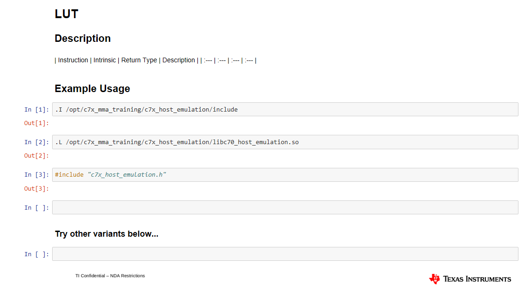This screenshot has height=292, width=525.
Task: Focus the cell loading libc70_host_emulation.so
Action: tap(285, 142)
